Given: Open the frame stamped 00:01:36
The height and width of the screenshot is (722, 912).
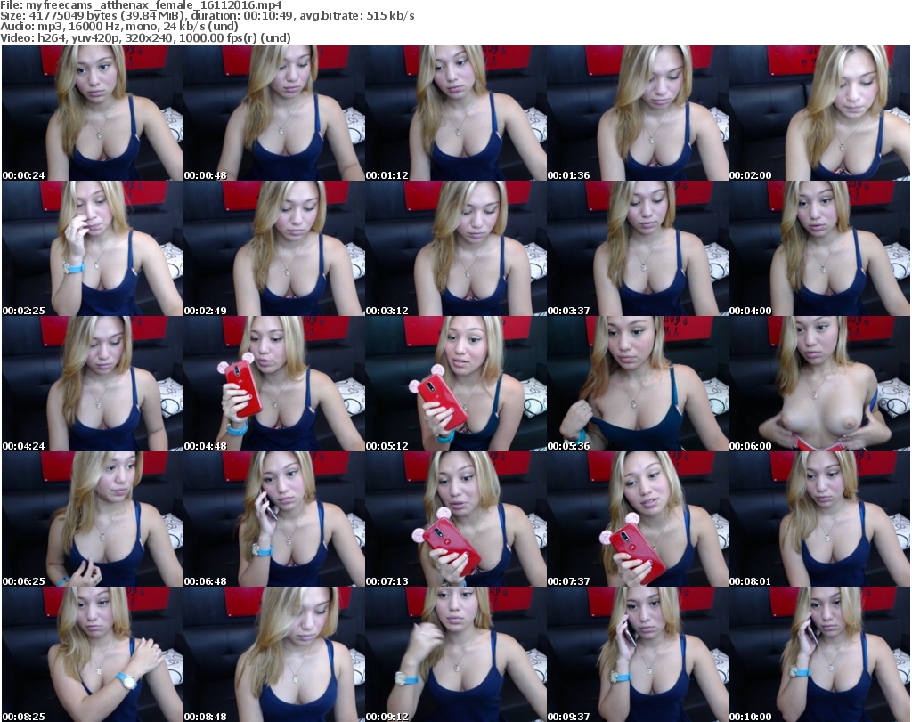Looking at the screenshot, I should point(637,113).
